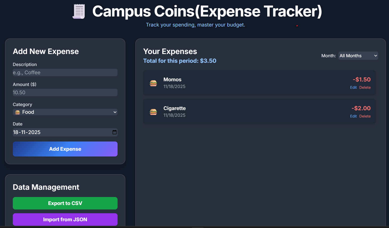The image size is (389, 228).
Task: Click the Edit link for Momos
Action: [353, 87]
